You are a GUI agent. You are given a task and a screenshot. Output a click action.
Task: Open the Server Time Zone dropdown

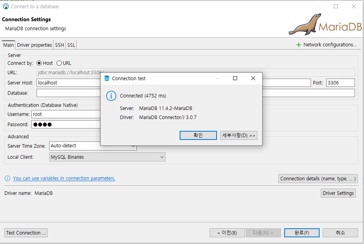(93, 146)
